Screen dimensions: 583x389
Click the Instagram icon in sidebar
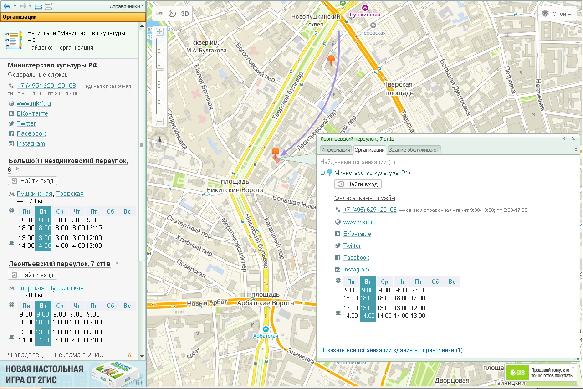pos(11,143)
